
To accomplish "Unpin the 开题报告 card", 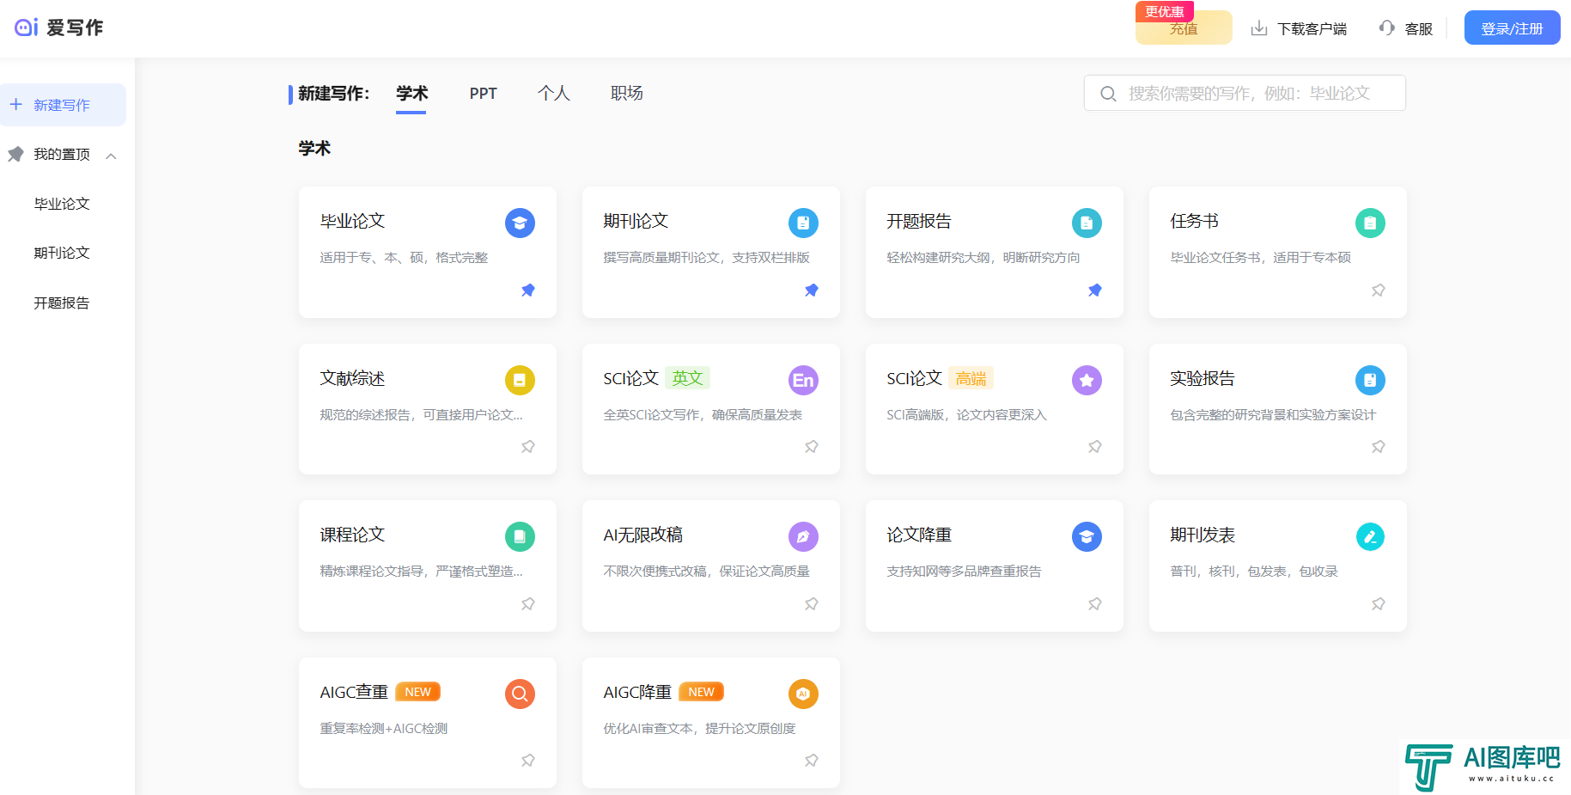I will tap(1095, 290).
